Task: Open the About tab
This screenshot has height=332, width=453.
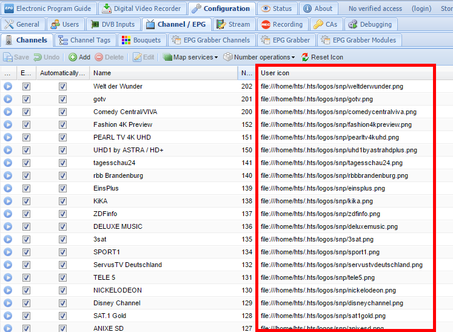Action: click(x=318, y=8)
